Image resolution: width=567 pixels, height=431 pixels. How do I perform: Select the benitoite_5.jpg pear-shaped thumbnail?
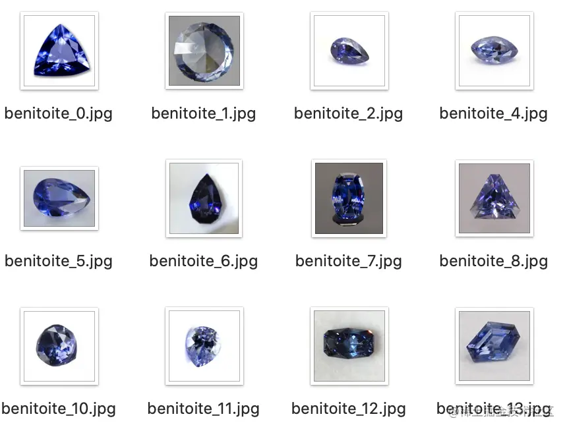pos(59,198)
